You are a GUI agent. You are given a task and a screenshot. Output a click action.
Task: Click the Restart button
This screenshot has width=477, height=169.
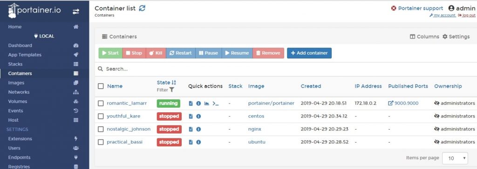click(x=181, y=53)
